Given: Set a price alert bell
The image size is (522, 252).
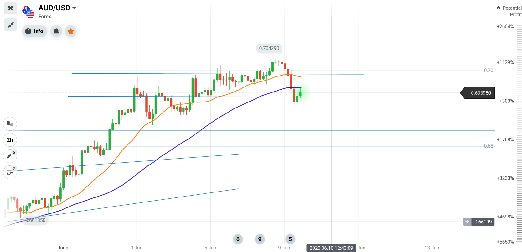Looking at the screenshot, I should click(x=56, y=31).
